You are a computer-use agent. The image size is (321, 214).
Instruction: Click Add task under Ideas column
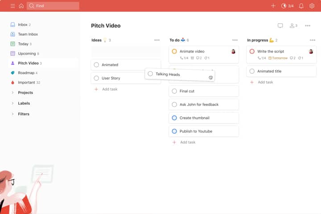point(109,89)
